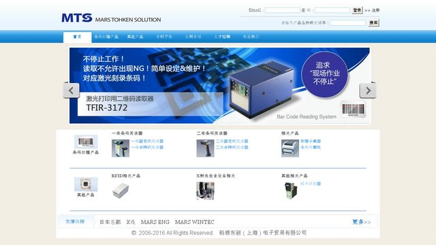Open the X线 friendly link
Screen dimensions: 436x245
coord(131,222)
